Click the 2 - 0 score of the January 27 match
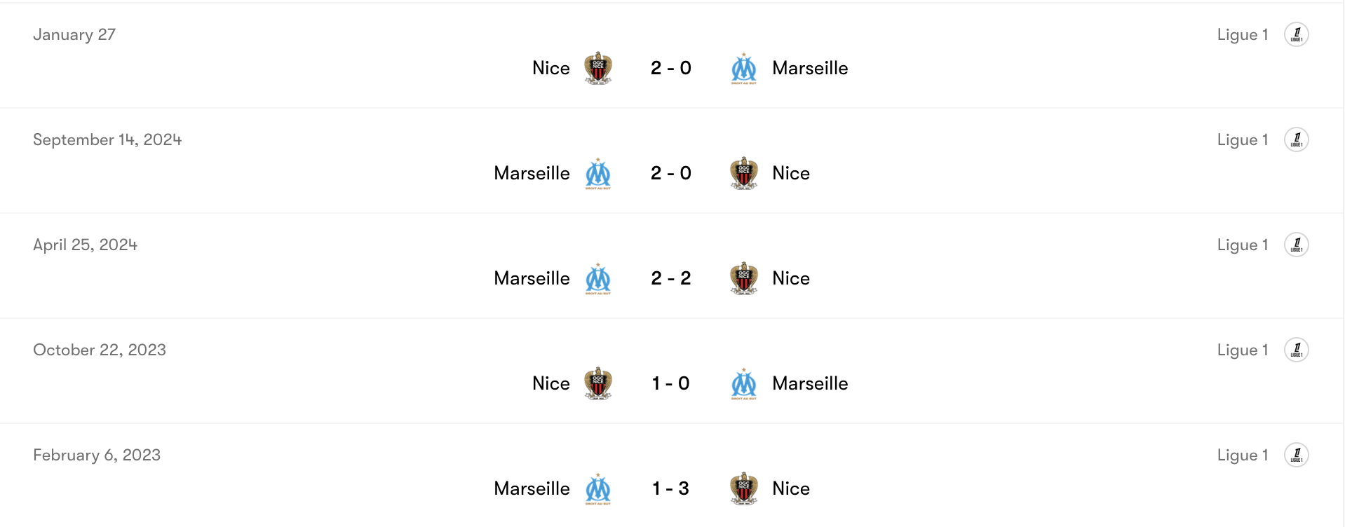Viewport: 1345px width, 527px height. pyautogui.click(x=670, y=68)
